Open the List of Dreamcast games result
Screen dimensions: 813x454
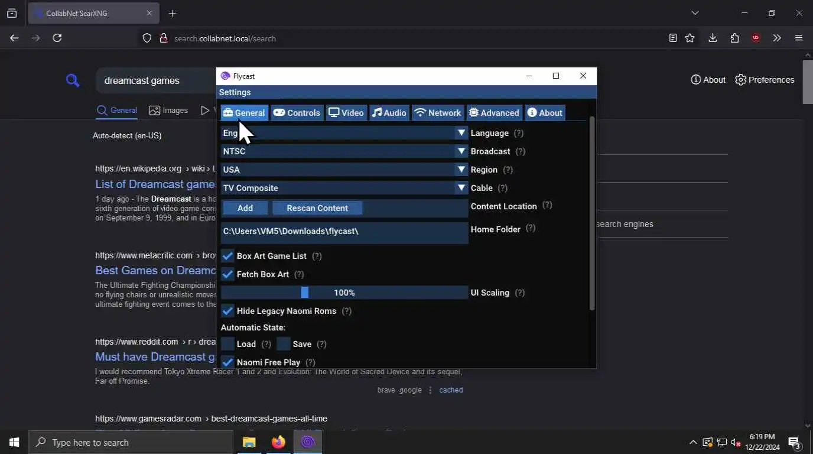155,184
